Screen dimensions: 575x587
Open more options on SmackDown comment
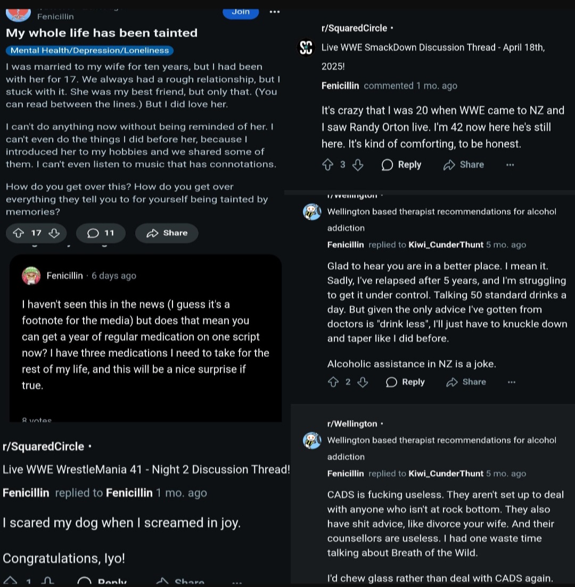coord(510,165)
